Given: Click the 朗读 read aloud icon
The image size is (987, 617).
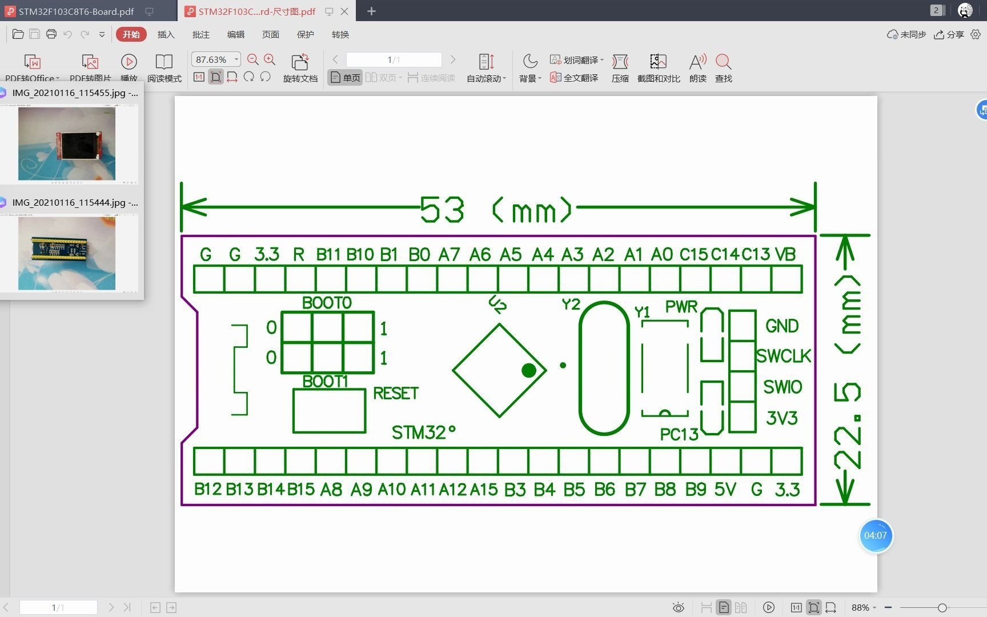Looking at the screenshot, I should pyautogui.click(x=697, y=62).
